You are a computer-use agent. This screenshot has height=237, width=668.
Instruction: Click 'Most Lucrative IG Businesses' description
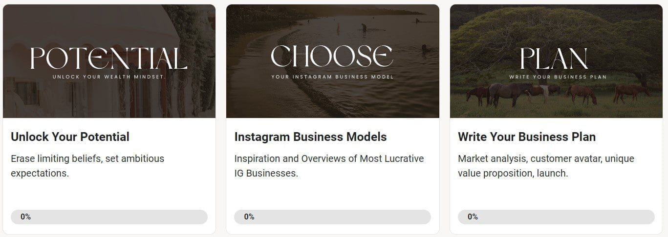(x=329, y=166)
